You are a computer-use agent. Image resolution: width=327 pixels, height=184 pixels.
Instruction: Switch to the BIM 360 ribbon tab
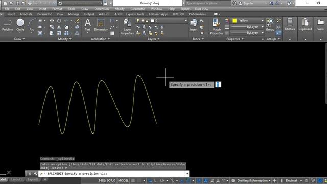point(178,14)
